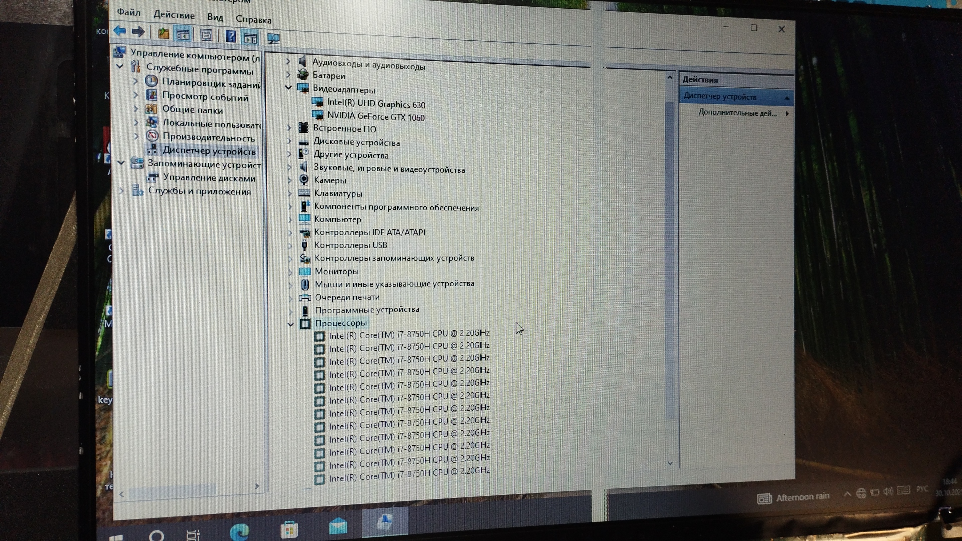Open Дополнительные действия in the Actions pane
This screenshot has width=962, height=541.
click(x=738, y=113)
